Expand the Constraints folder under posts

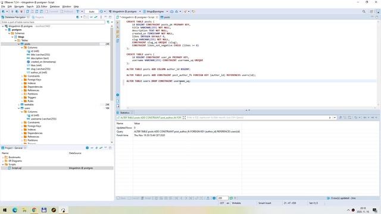click(22, 76)
